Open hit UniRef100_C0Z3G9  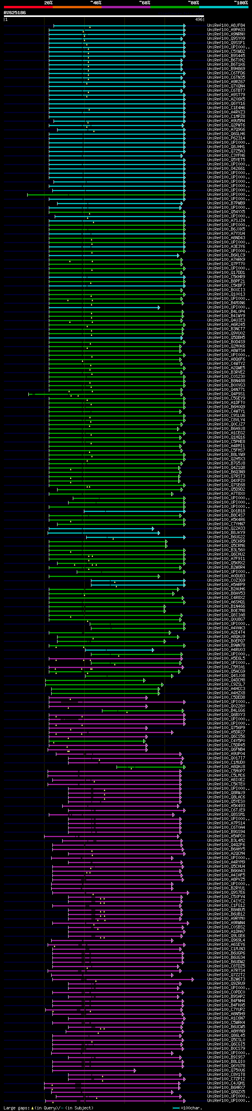226,581
